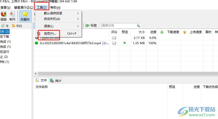This screenshot has height=119, width=218.
Task: Sort by the time needed column header
Action: coord(208,32)
